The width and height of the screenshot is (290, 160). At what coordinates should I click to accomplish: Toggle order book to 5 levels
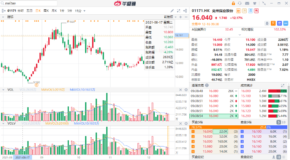(x=278, y=122)
